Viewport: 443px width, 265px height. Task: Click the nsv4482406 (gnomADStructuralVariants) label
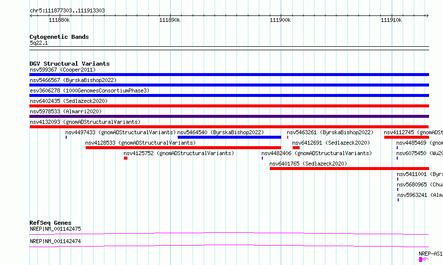click(x=317, y=153)
